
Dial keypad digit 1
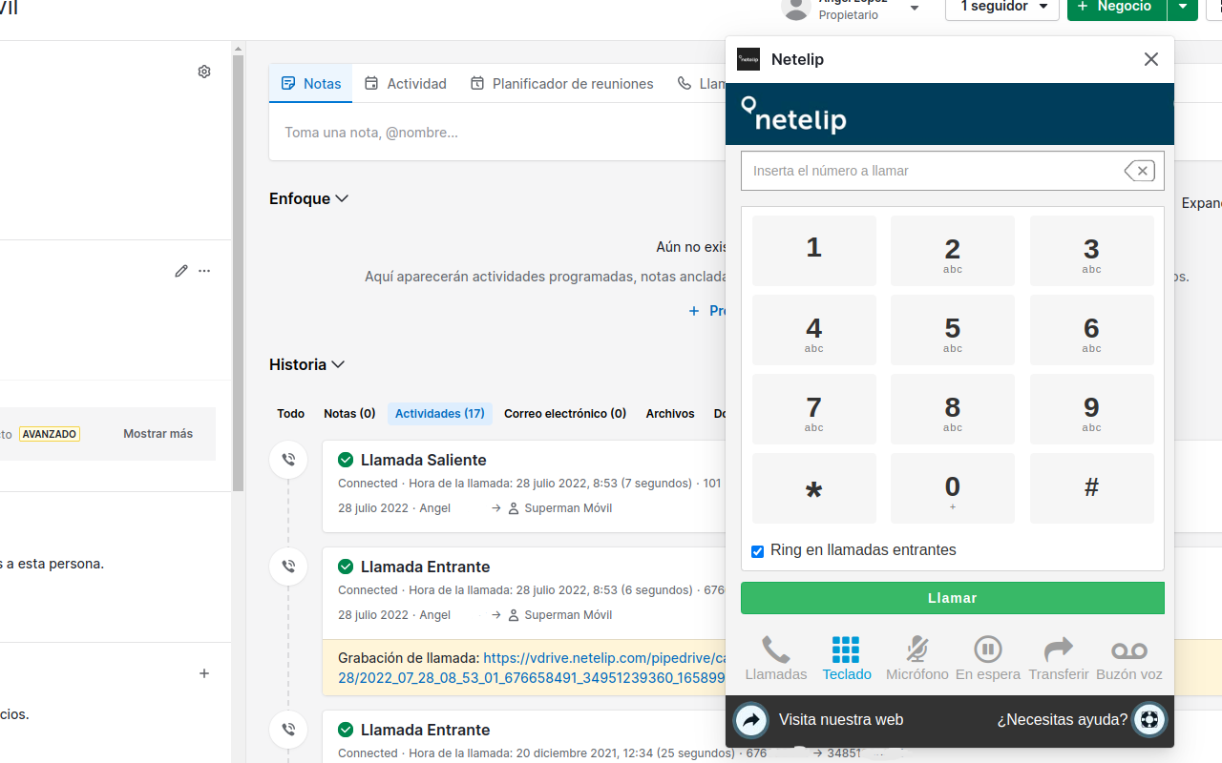tap(814, 251)
